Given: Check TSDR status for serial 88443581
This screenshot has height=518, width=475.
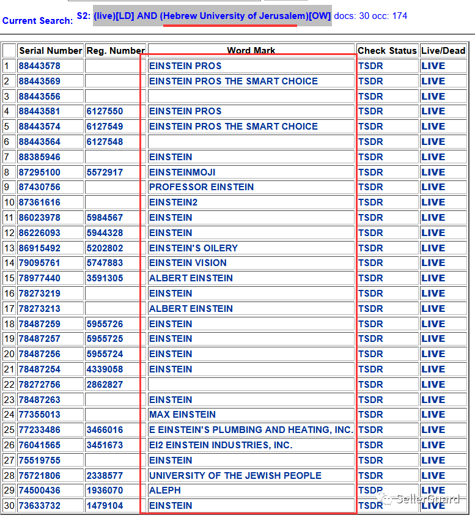Looking at the screenshot, I should [x=370, y=111].
